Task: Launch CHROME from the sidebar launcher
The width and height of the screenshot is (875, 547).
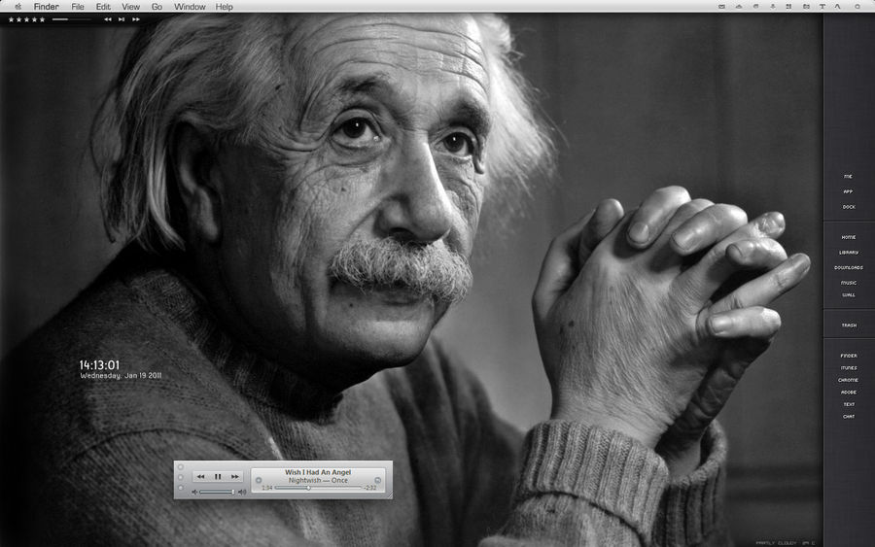Action: 848,380
